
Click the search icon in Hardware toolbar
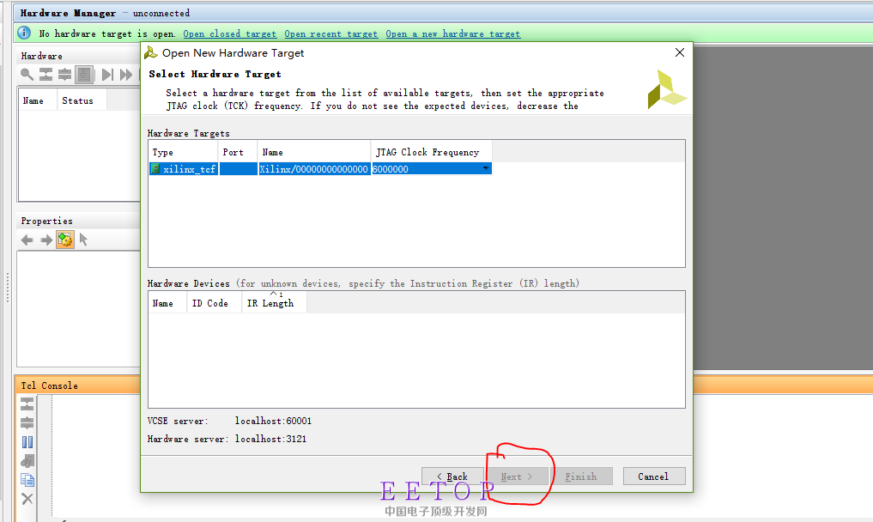tap(27, 74)
